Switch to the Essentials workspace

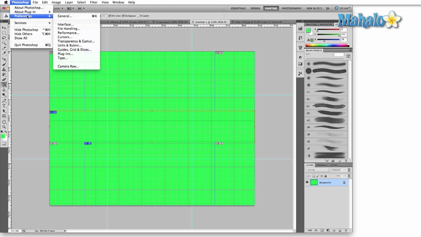[x=238, y=8]
